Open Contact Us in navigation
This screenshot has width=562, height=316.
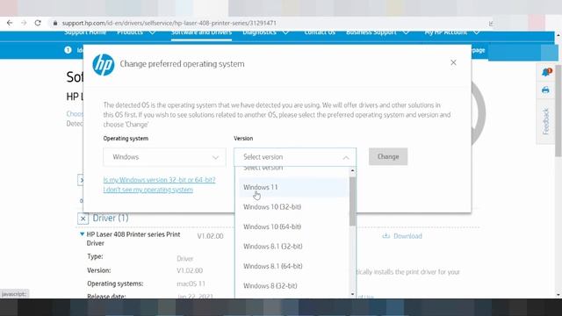pyautogui.click(x=320, y=32)
